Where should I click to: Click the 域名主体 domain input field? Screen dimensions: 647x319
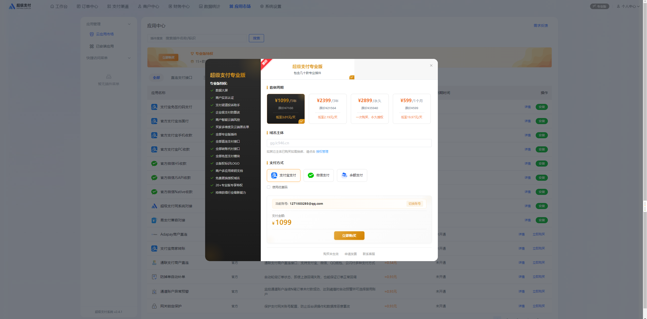pos(349,143)
